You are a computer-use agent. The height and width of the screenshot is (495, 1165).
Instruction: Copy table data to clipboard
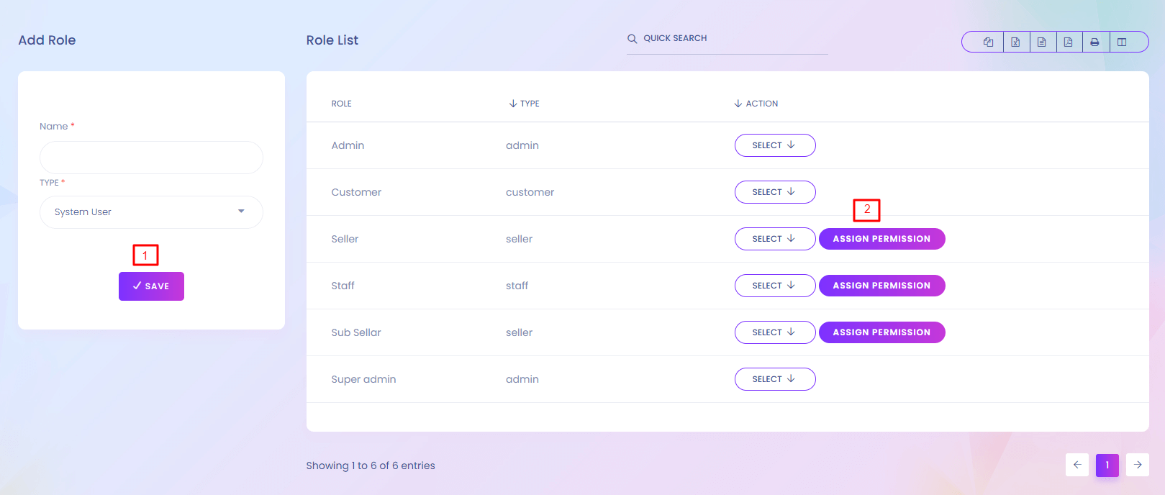pos(988,42)
